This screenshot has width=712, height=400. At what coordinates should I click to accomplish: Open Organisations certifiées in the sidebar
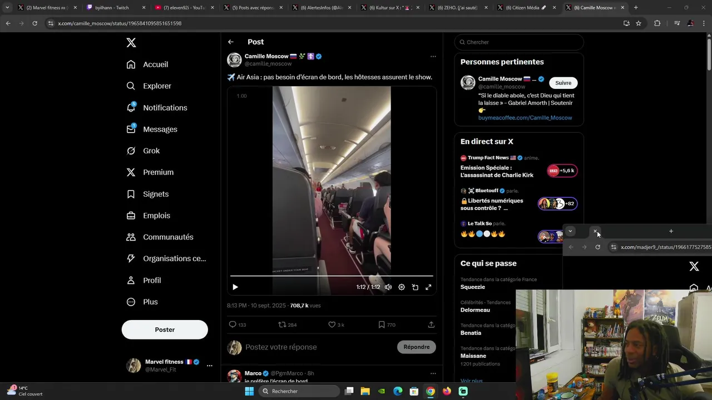[x=166, y=258]
